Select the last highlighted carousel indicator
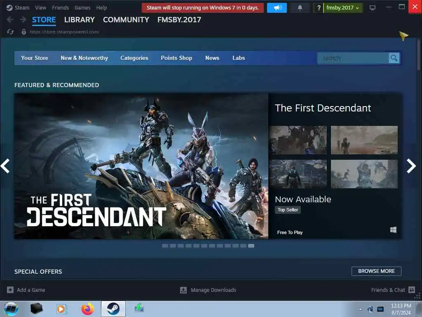The width and height of the screenshot is (422, 317). 251,246
